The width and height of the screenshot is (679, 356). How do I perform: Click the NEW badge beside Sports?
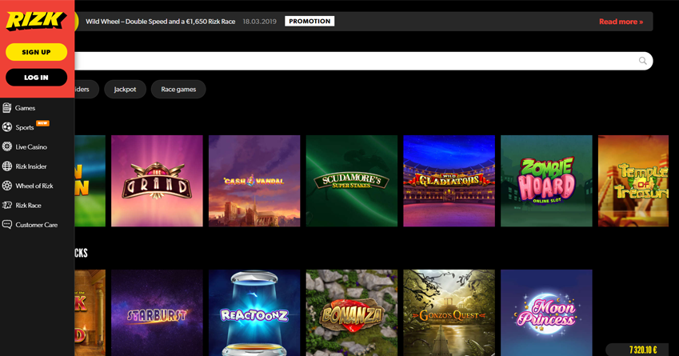[42, 123]
